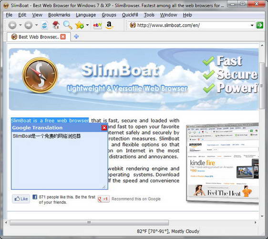The image size is (268, 239).
Task: Click the Amazon browser screenshot thumbnail
Action: (222, 163)
